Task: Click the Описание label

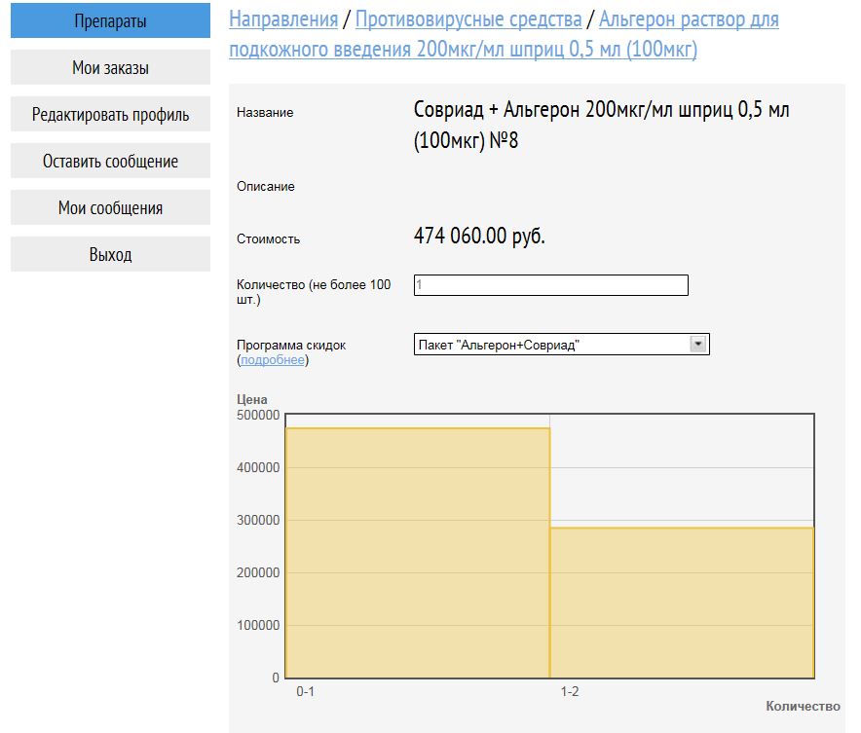Action: 265,187
